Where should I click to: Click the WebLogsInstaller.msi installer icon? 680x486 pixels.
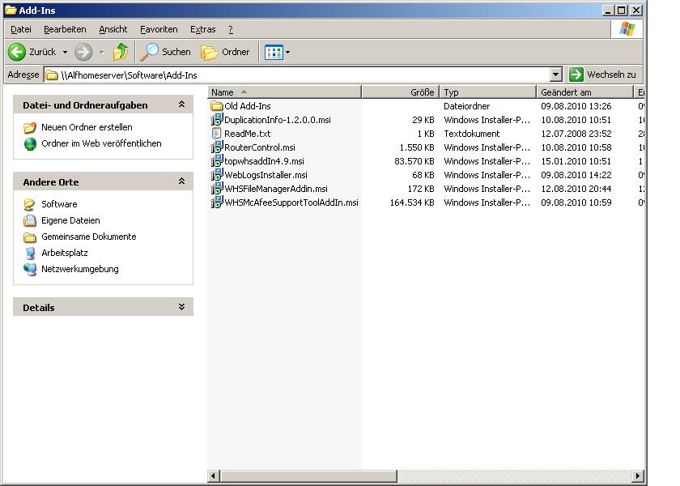216,175
